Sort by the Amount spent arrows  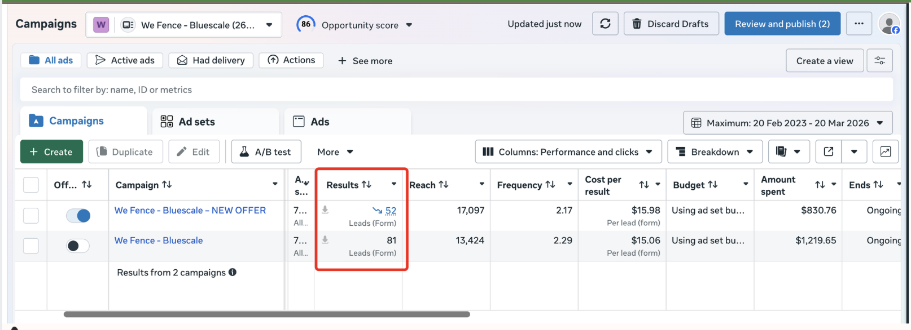pos(820,185)
